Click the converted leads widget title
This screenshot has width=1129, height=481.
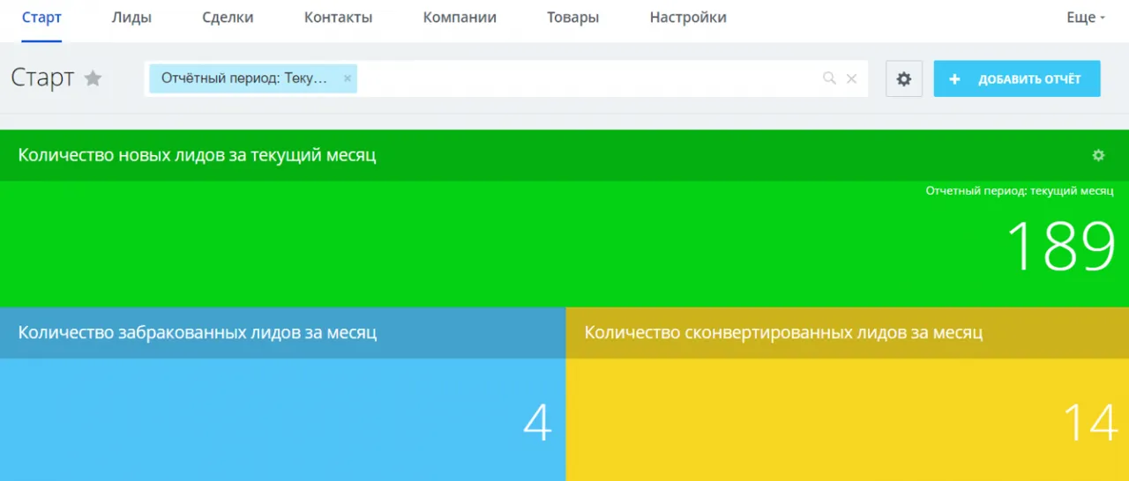pyautogui.click(x=783, y=333)
